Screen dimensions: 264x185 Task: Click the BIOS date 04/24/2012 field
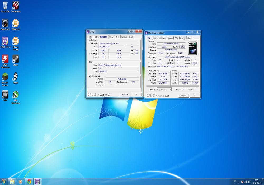(119, 72)
